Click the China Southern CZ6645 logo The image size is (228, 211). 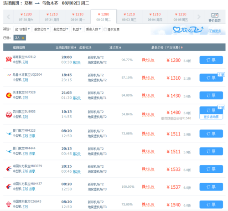coord(9,204)
